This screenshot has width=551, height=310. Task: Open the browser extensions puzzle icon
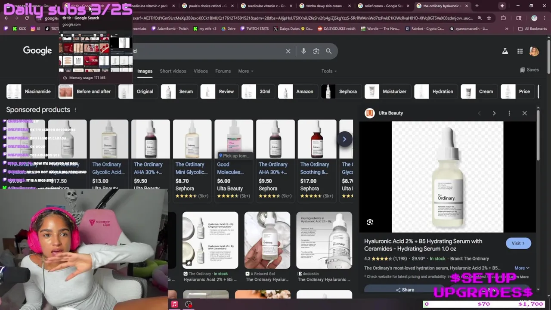(503, 18)
